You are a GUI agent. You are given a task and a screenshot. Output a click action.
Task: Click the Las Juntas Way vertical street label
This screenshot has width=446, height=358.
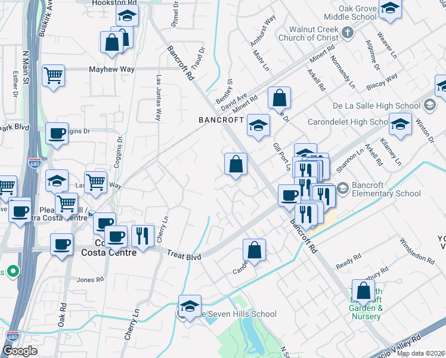click(159, 98)
